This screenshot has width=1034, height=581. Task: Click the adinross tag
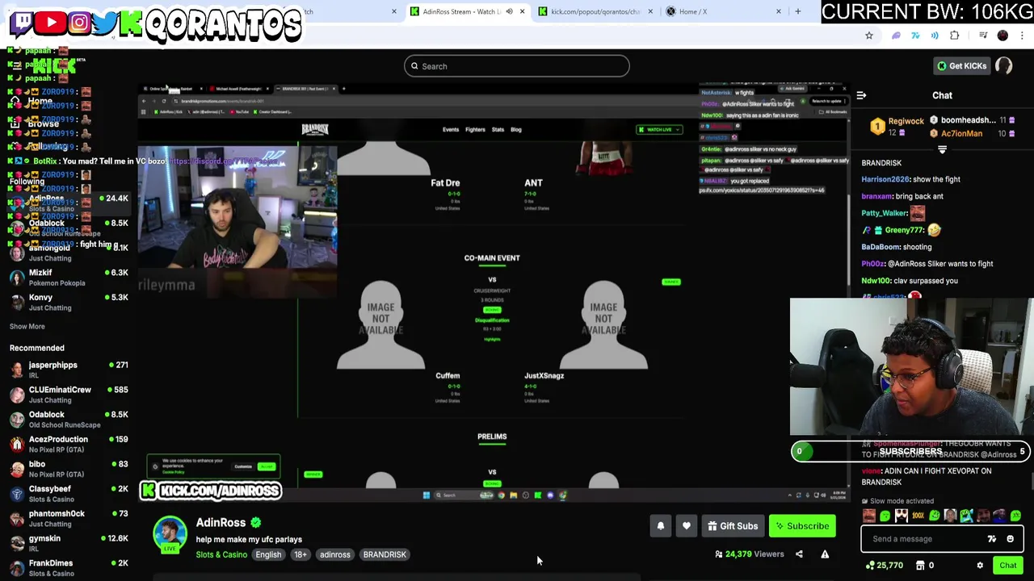point(334,554)
